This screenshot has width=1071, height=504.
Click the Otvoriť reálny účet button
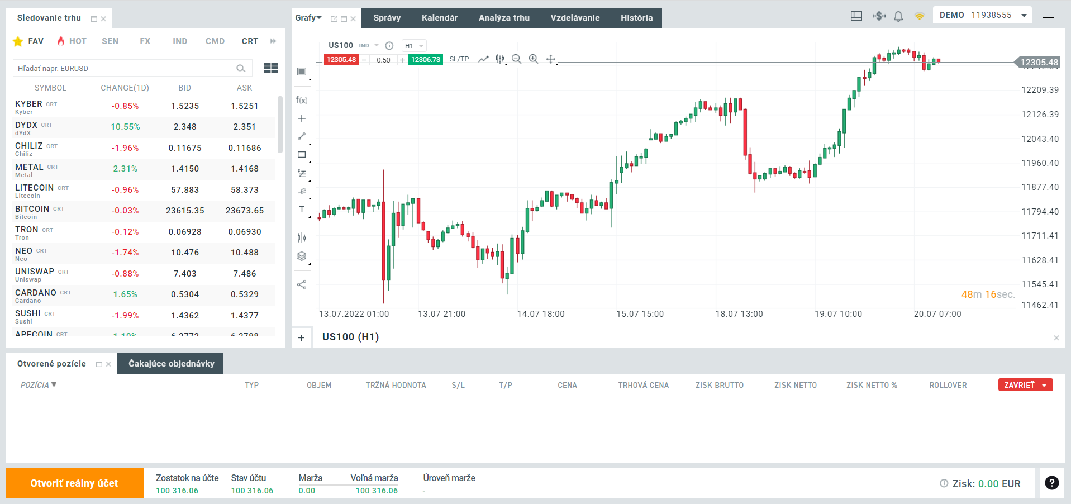74,483
